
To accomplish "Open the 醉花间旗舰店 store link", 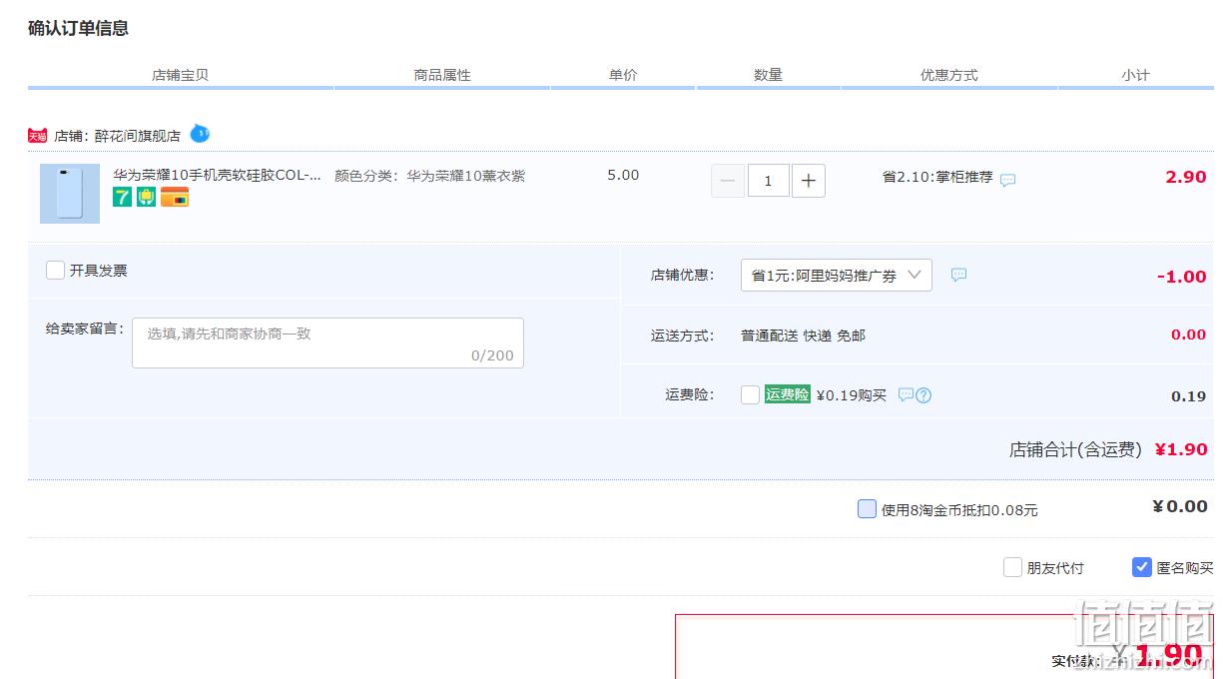I will (x=138, y=136).
